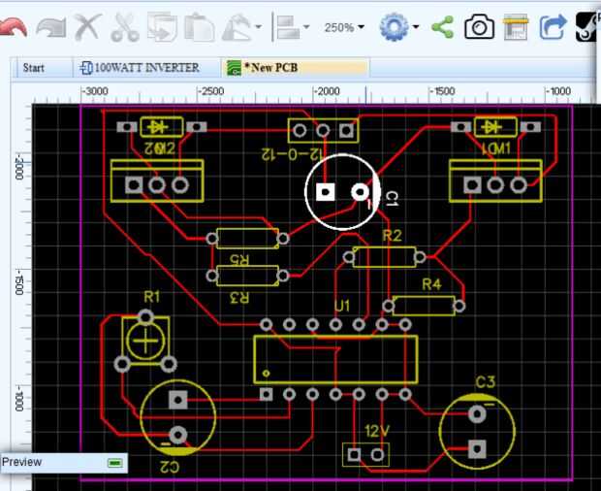Image resolution: width=601 pixels, height=491 pixels.
Task: Click the square pin 1 pad of U1
Action: (266, 394)
